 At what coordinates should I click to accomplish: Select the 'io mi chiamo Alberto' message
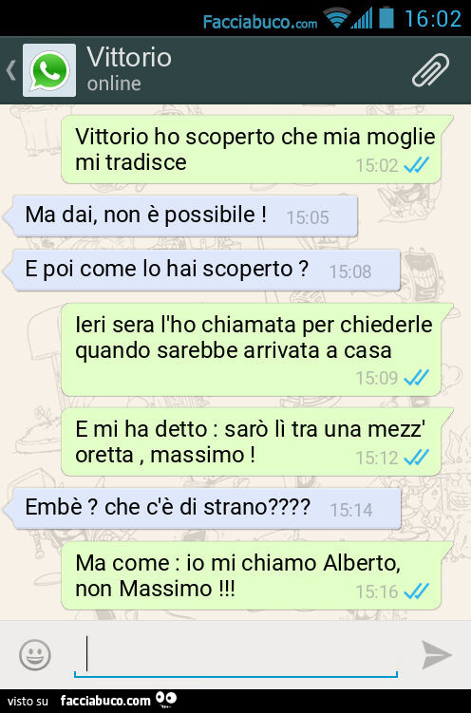pos(257,575)
